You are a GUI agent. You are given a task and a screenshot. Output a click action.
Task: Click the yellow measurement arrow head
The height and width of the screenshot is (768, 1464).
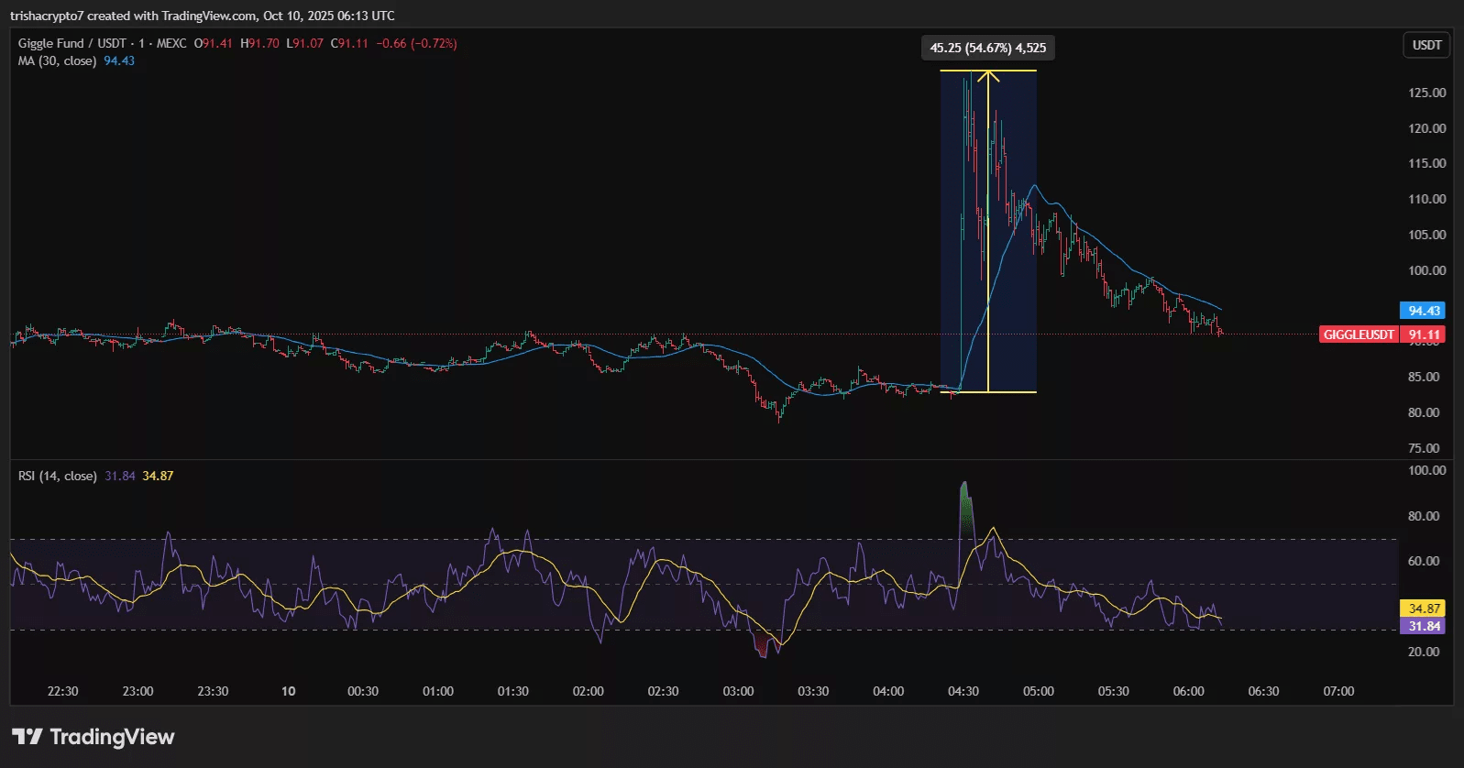tap(988, 76)
